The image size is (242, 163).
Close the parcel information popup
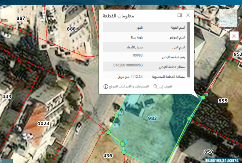coord(188,15)
